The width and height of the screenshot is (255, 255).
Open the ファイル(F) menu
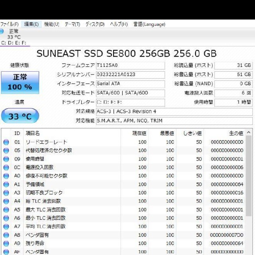10,24
